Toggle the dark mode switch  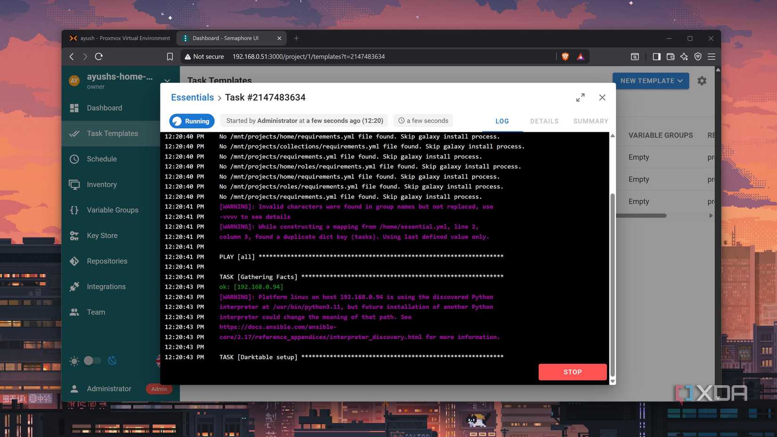pyautogui.click(x=92, y=361)
